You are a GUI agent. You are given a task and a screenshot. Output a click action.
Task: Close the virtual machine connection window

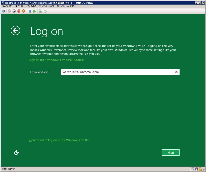(203, 3)
